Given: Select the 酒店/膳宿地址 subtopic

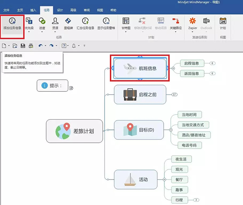Looking at the screenshot, I should (x=194, y=135).
